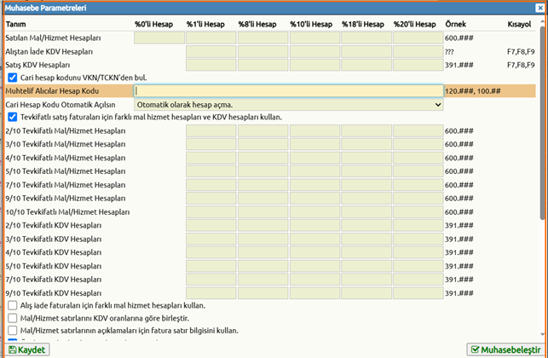Viewport: 548px width, 358px height.
Task: Check Mal/Hizmet satırlarını KDV oranlarına göre birleştir
Action: [x=12, y=318]
